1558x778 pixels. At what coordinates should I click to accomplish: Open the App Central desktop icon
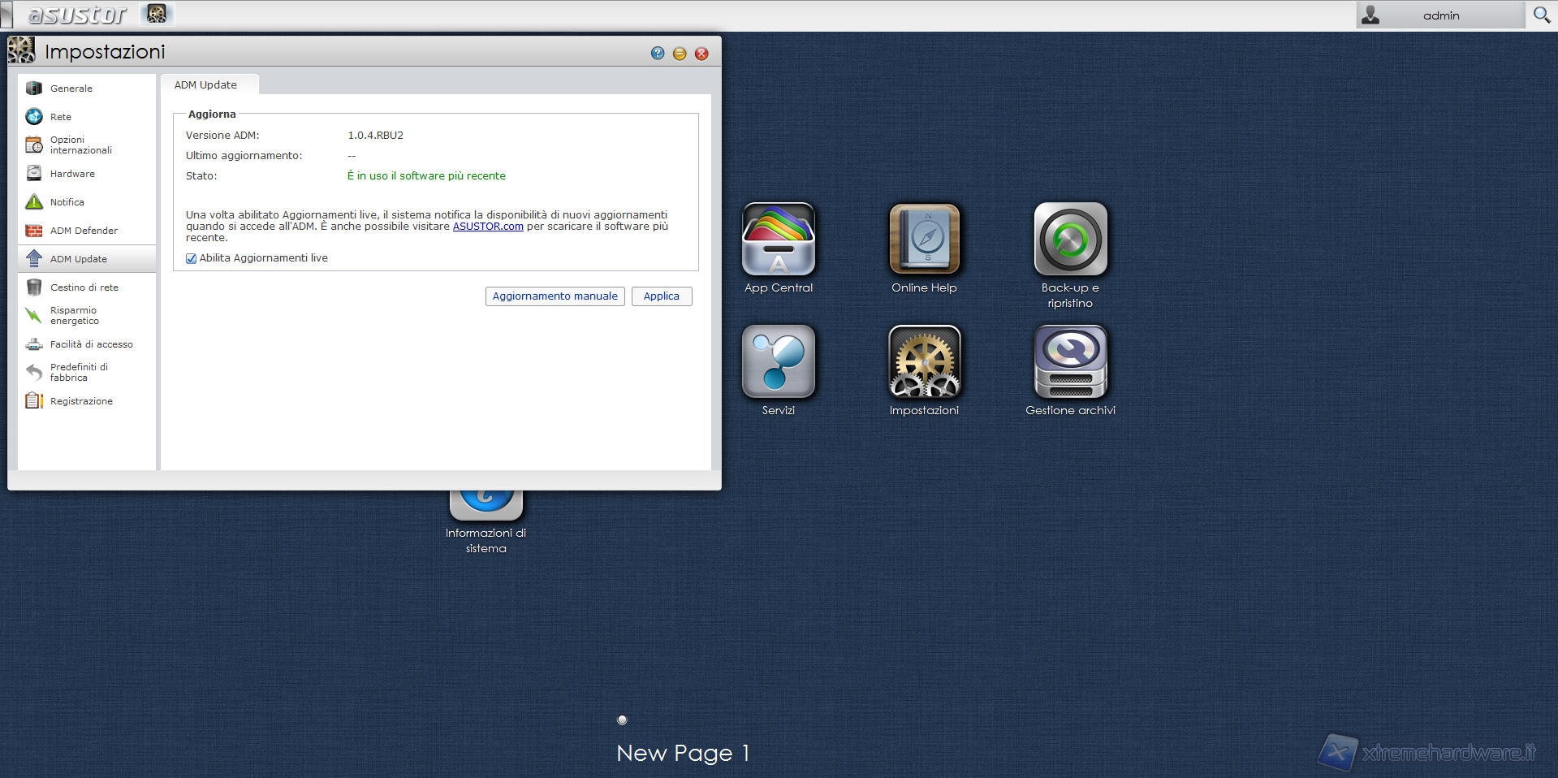coord(778,240)
